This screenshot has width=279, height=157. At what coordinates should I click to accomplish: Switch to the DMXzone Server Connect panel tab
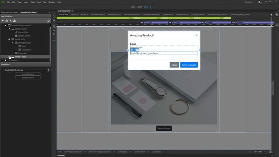[x=10, y=13]
